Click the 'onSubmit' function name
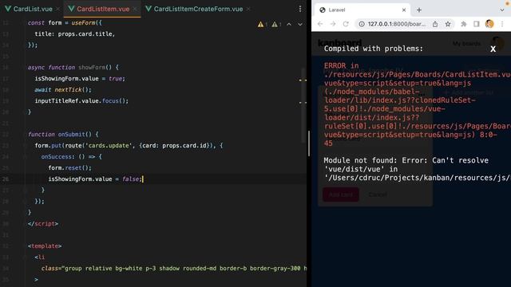The height and width of the screenshot is (287, 511). [x=71, y=135]
